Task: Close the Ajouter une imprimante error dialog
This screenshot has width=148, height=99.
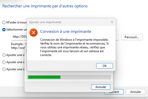Action: tap(112, 22)
